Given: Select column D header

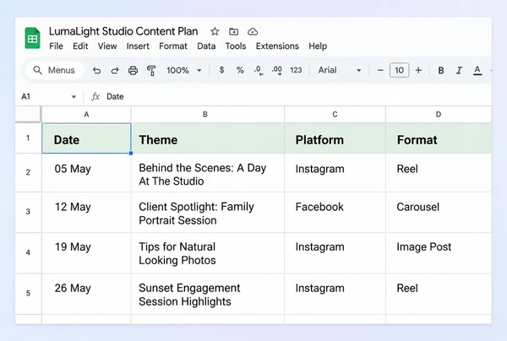Looking at the screenshot, I should pos(439,114).
